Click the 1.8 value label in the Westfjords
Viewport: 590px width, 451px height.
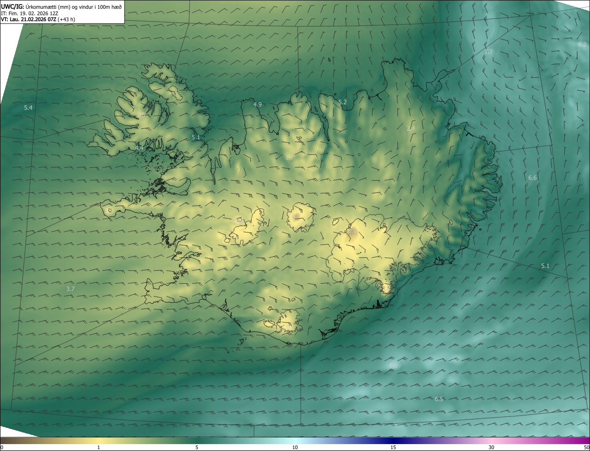[x=142, y=114]
